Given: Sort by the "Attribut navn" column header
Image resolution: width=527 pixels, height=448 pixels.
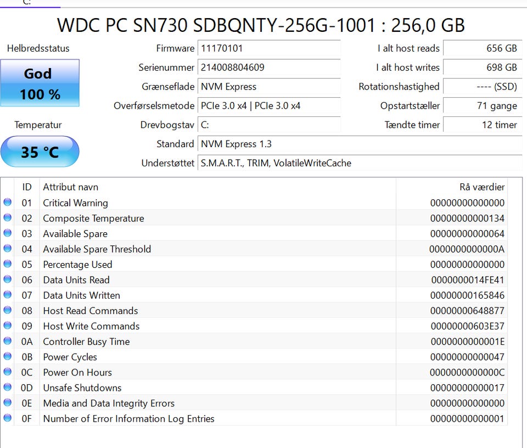Looking at the screenshot, I should (x=70, y=187).
